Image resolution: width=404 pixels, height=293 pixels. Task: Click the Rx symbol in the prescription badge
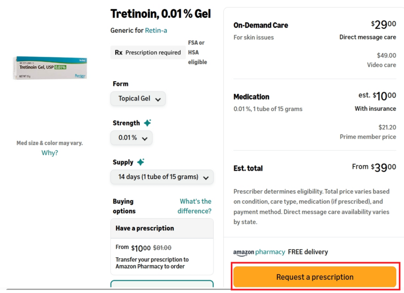[119, 53]
